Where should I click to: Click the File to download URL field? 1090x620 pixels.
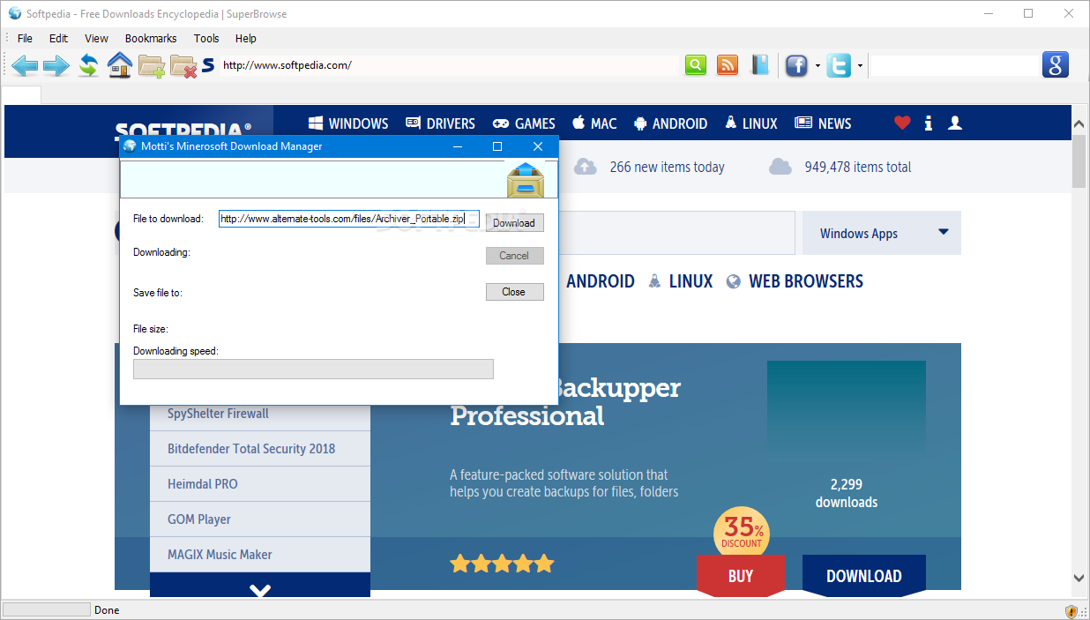348,219
